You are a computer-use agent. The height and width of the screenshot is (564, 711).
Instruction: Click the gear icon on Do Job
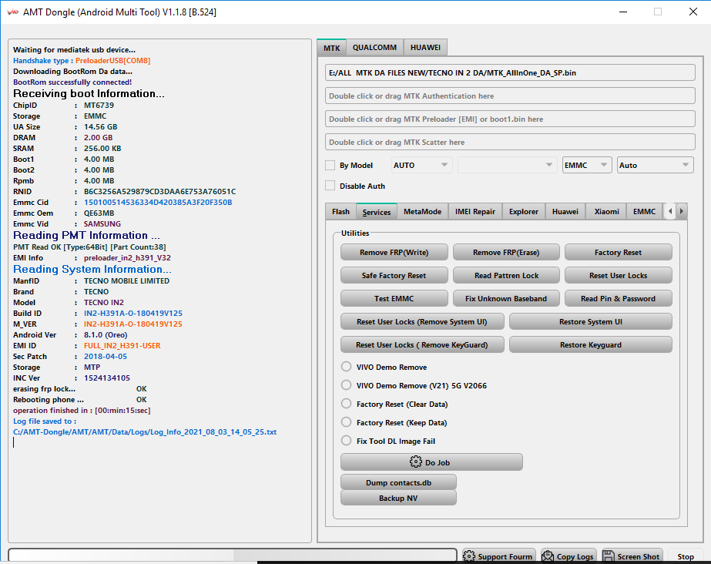[x=415, y=462]
